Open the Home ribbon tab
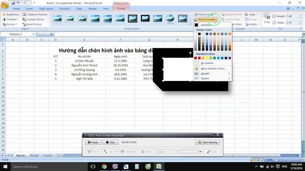This screenshot has width=305, height=171. [x=16, y=9]
